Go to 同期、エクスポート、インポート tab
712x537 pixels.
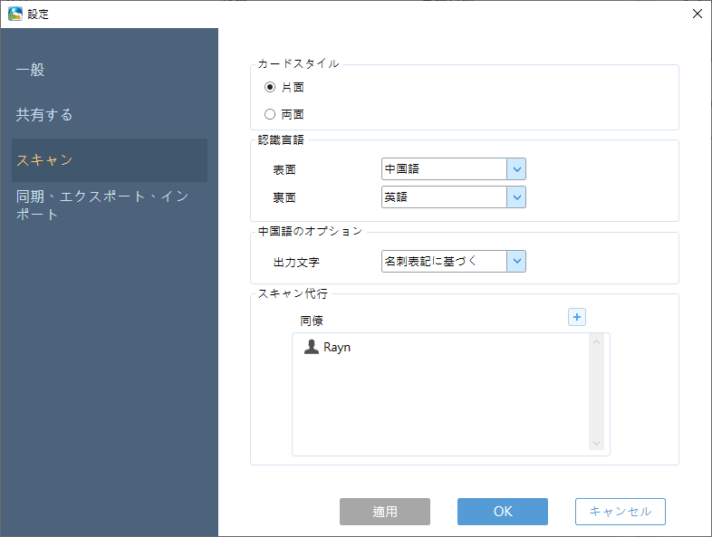point(101,206)
